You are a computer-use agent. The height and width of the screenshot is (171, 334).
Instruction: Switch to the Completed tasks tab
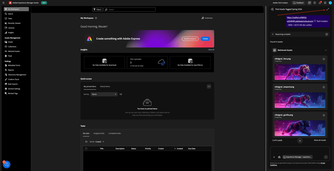tap(114, 133)
